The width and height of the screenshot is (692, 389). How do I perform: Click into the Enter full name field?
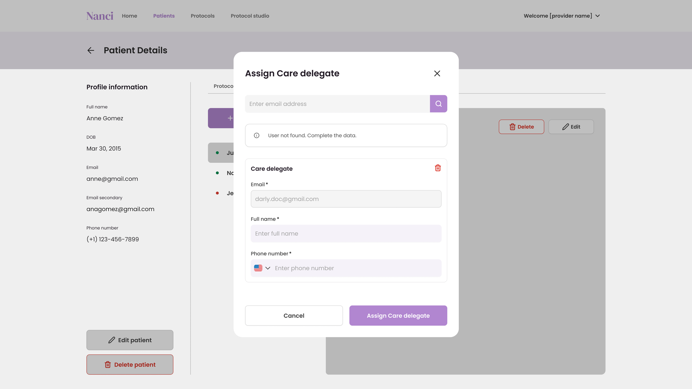click(x=346, y=234)
